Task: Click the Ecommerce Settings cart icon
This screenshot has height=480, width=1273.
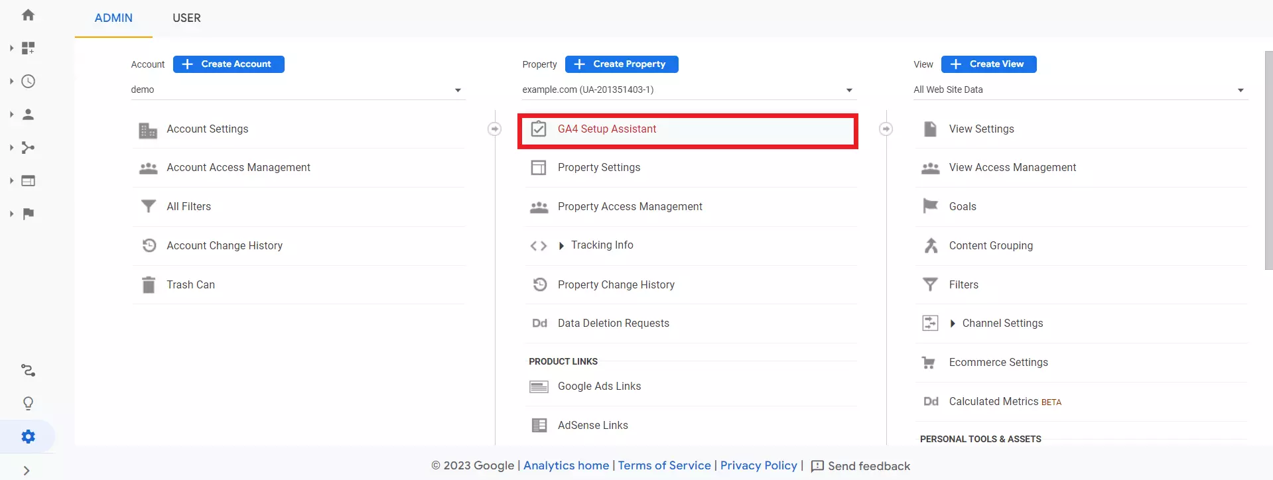Action: point(929,363)
